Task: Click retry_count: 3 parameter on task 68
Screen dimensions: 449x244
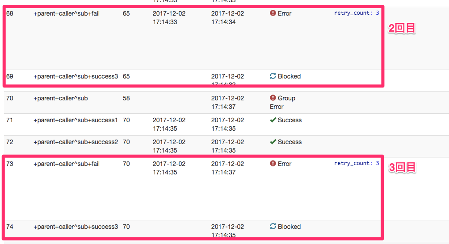Action: click(x=357, y=13)
